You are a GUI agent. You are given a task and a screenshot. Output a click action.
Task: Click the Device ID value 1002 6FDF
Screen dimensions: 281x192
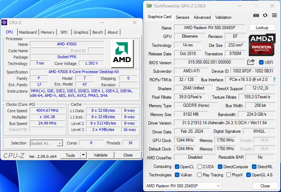(x=253, y=71)
